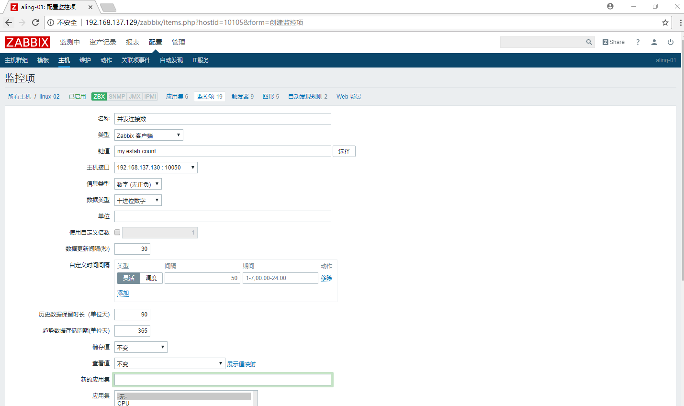The height and width of the screenshot is (406, 684).
Task: Focus the 单位 input field
Action: click(x=223, y=216)
